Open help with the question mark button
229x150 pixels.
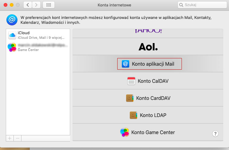(x=215, y=134)
